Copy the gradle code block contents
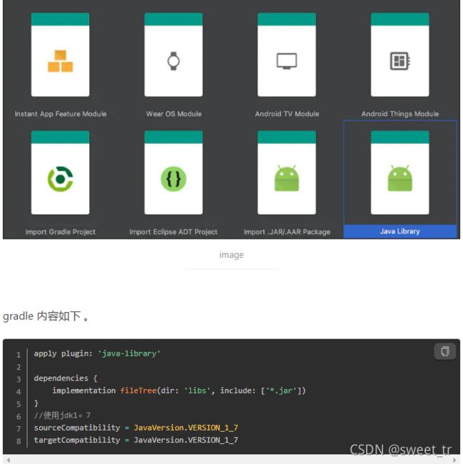 click(444, 351)
